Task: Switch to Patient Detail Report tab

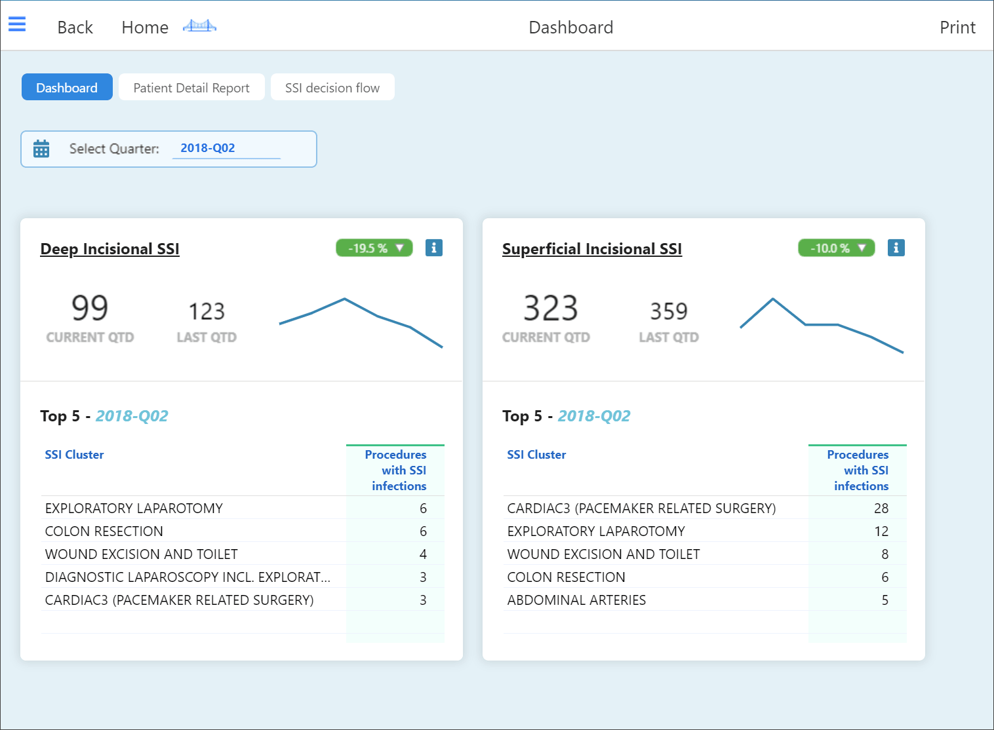Action: pos(191,87)
